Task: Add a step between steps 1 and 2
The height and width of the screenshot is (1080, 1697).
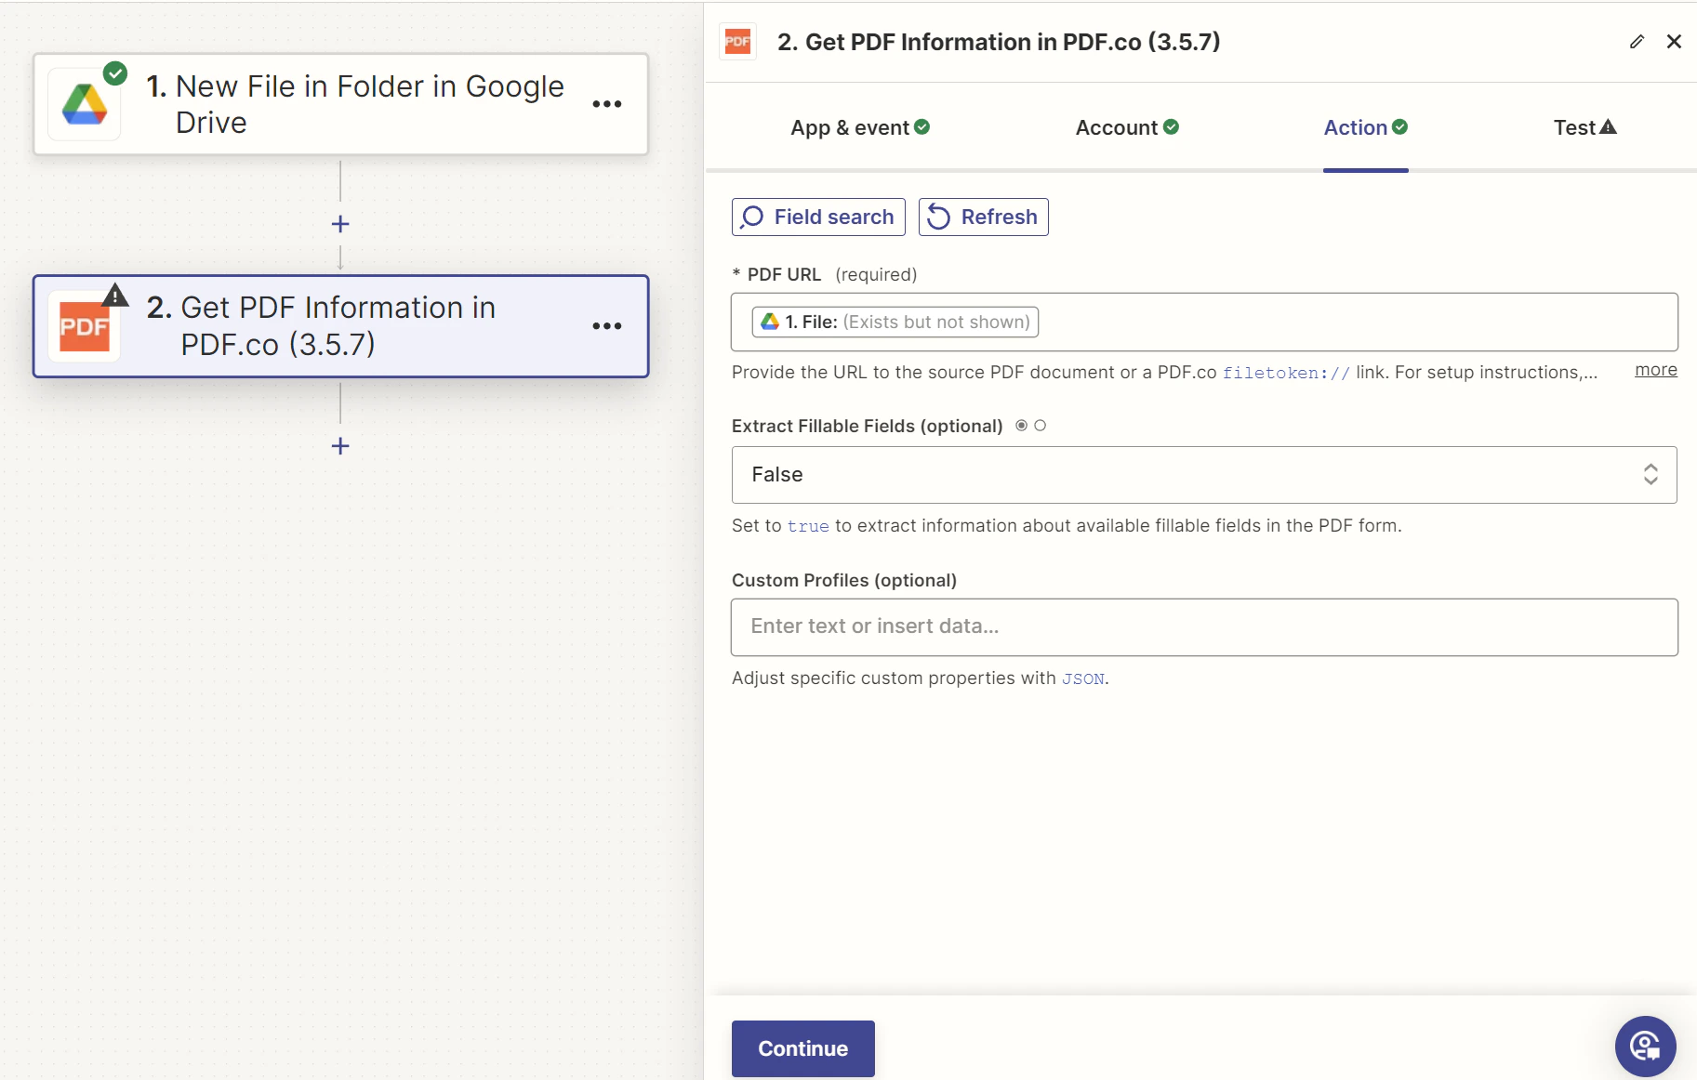Action: pos(340,224)
